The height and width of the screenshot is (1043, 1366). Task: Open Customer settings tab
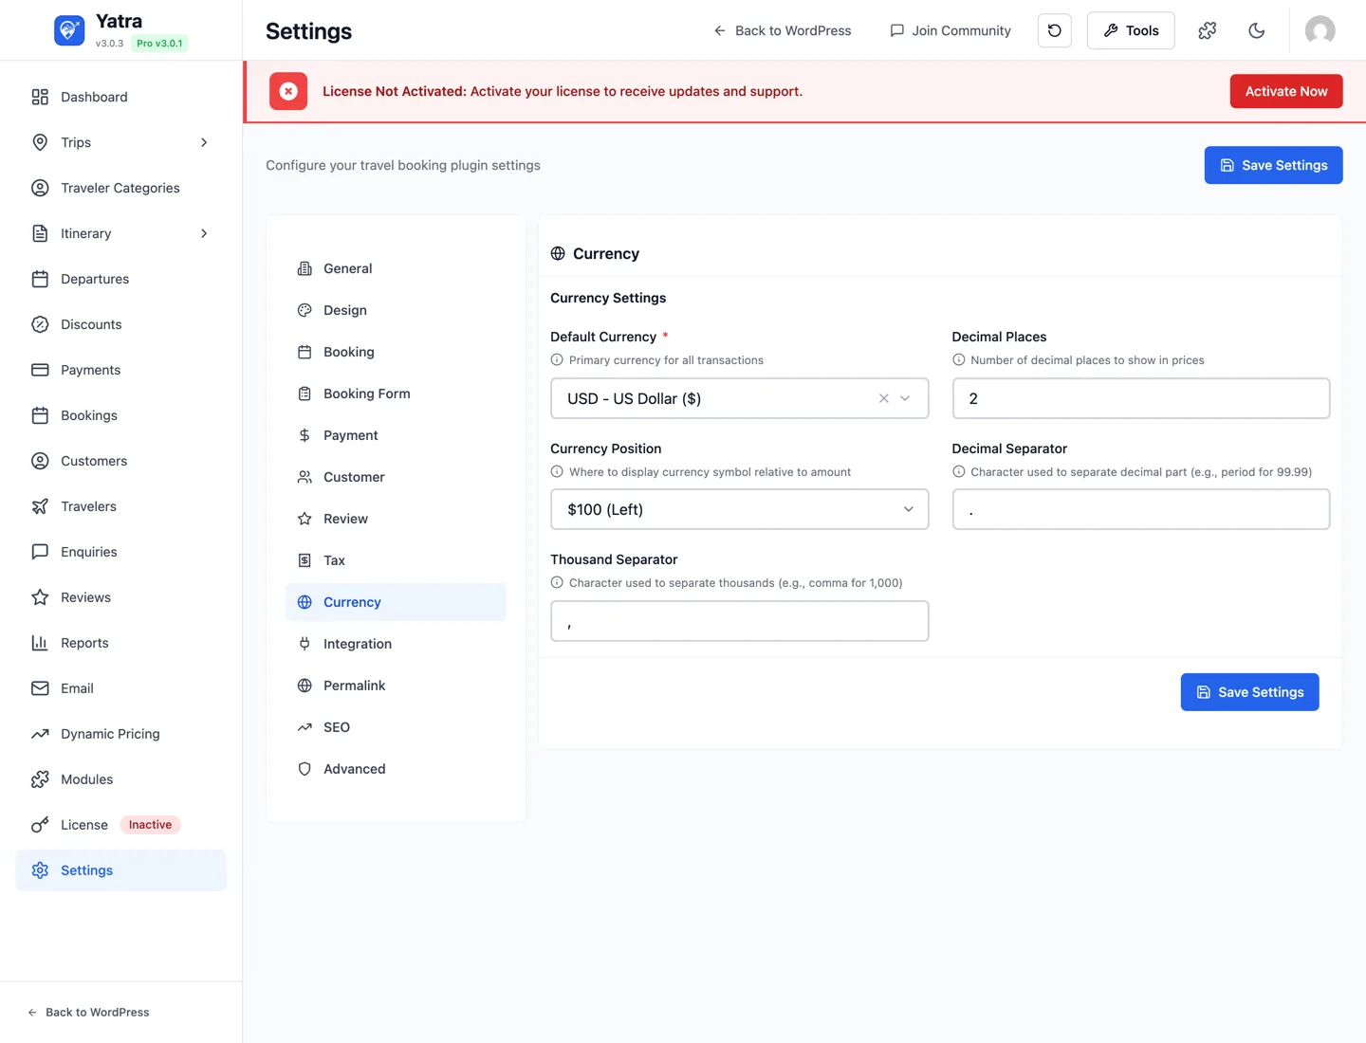click(x=396, y=477)
